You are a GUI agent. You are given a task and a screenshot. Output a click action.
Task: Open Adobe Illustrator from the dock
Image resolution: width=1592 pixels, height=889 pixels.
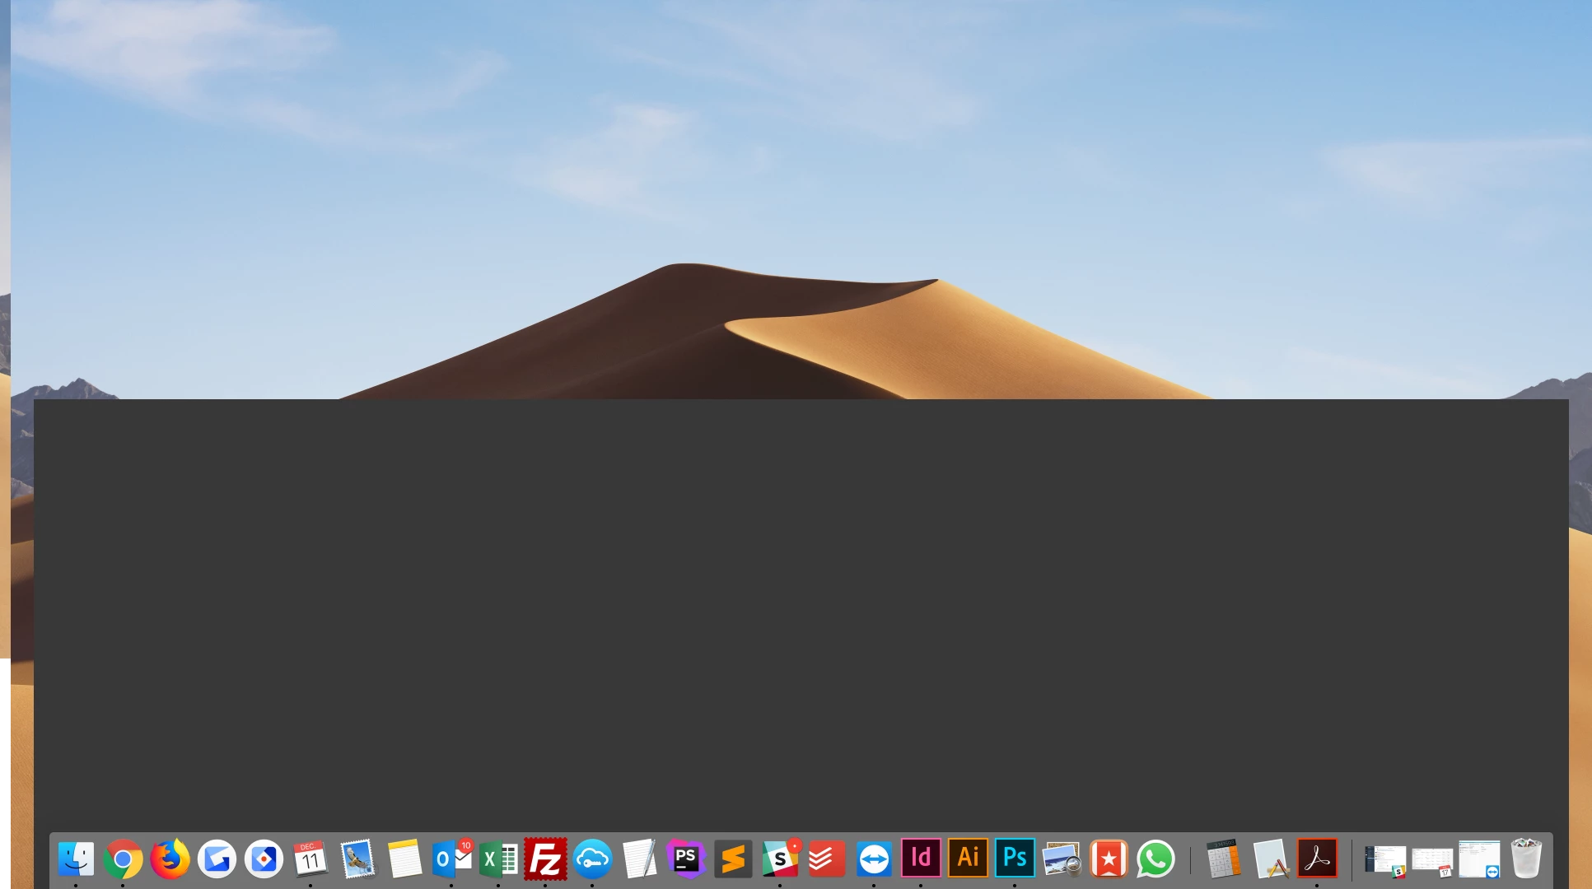point(968,858)
